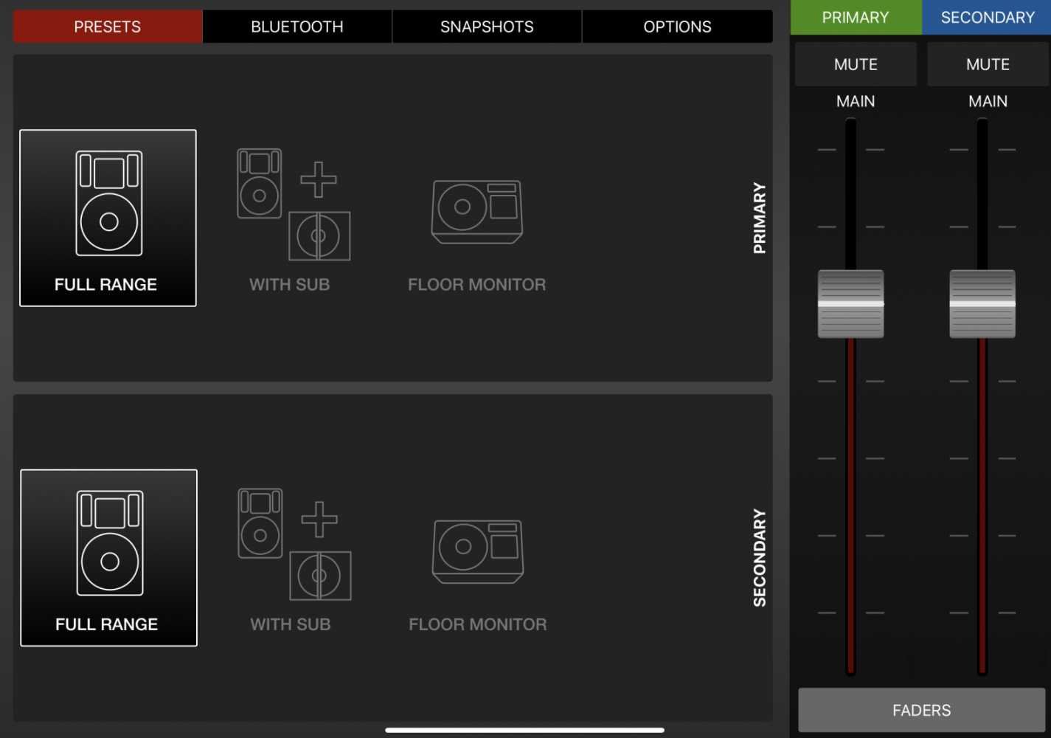Image resolution: width=1051 pixels, height=738 pixels.
Task: Click the Primary main fader knob
Action: (850, 304)
